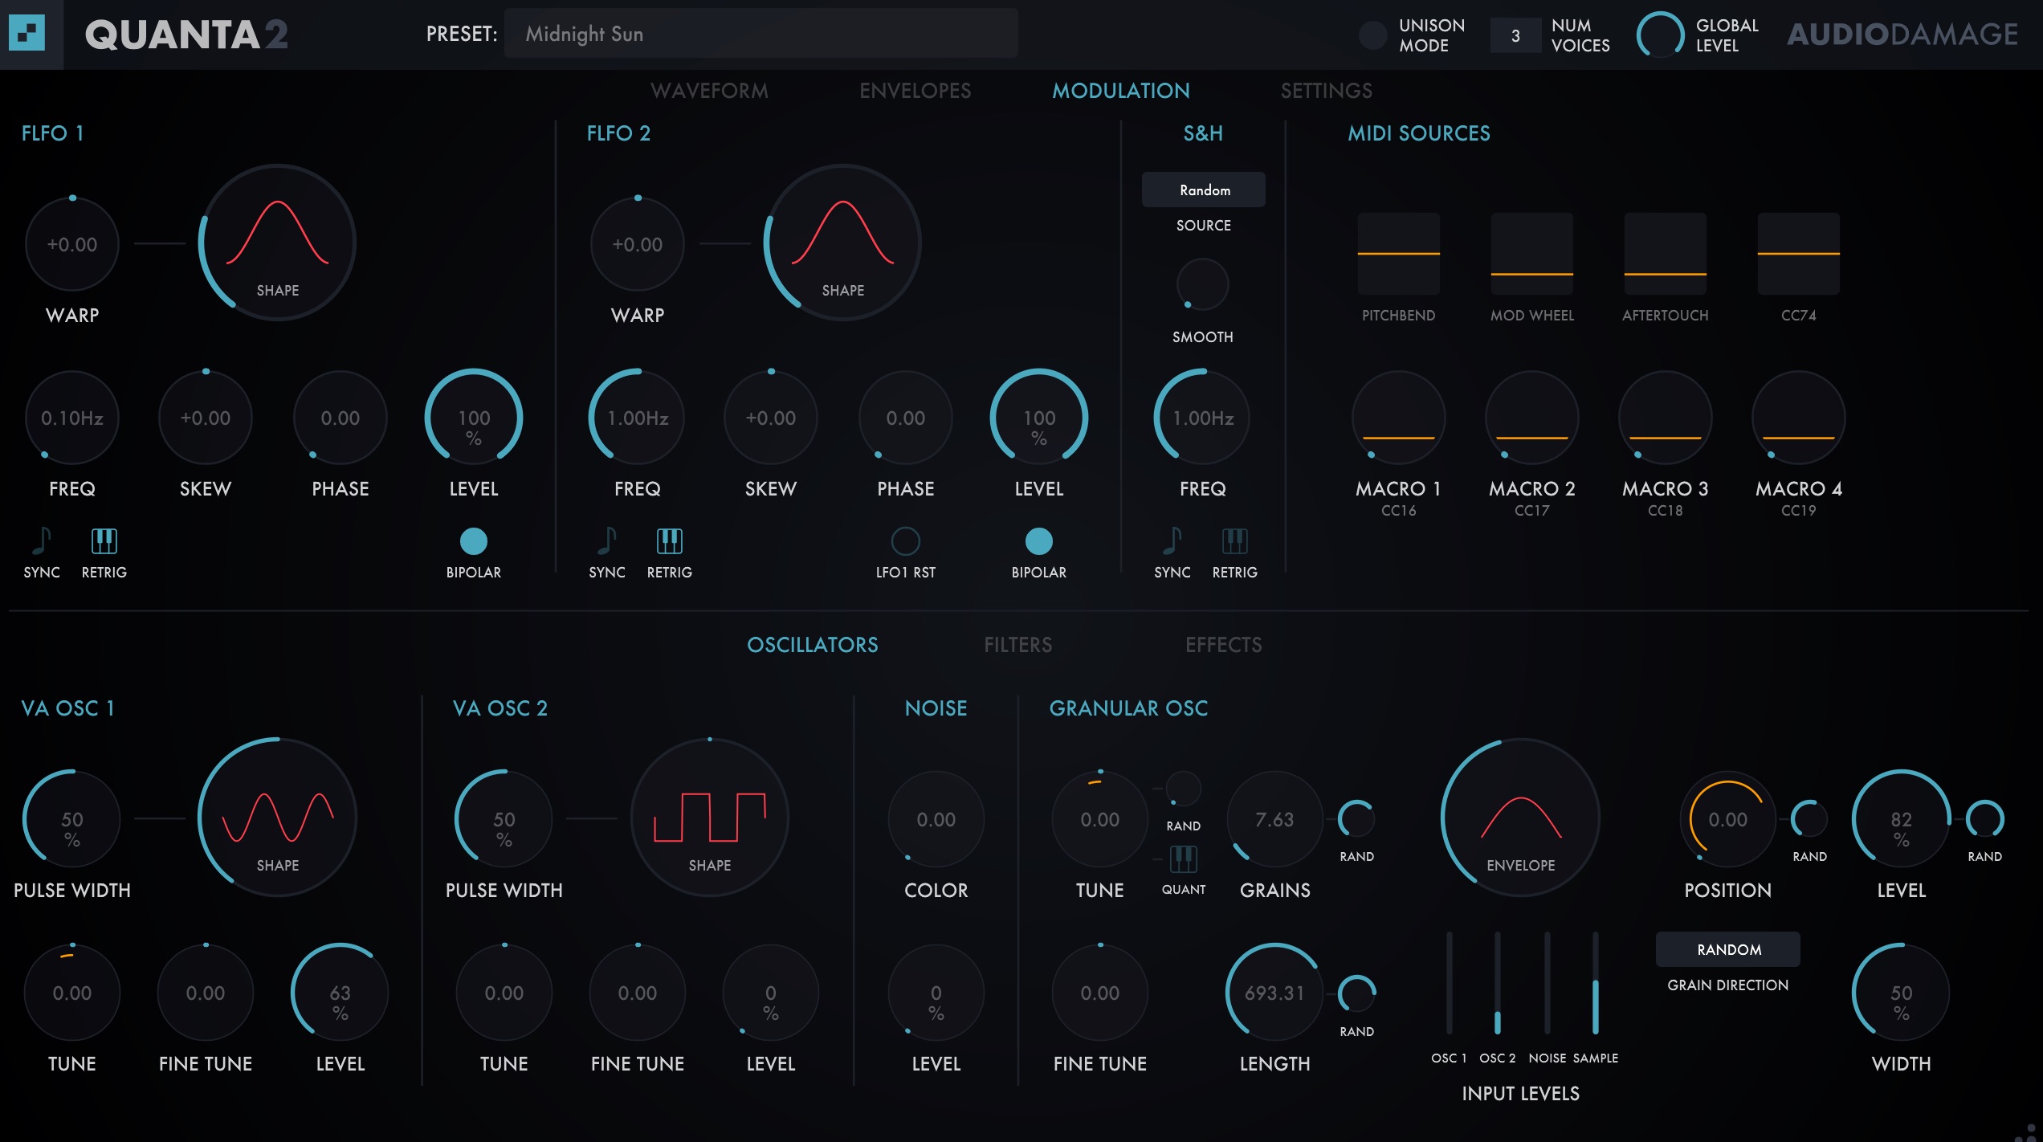This screenshot has width=2043, height=1142.
Task: Open the preset selector Midnight Sun
Action: [x=760, y=34]
